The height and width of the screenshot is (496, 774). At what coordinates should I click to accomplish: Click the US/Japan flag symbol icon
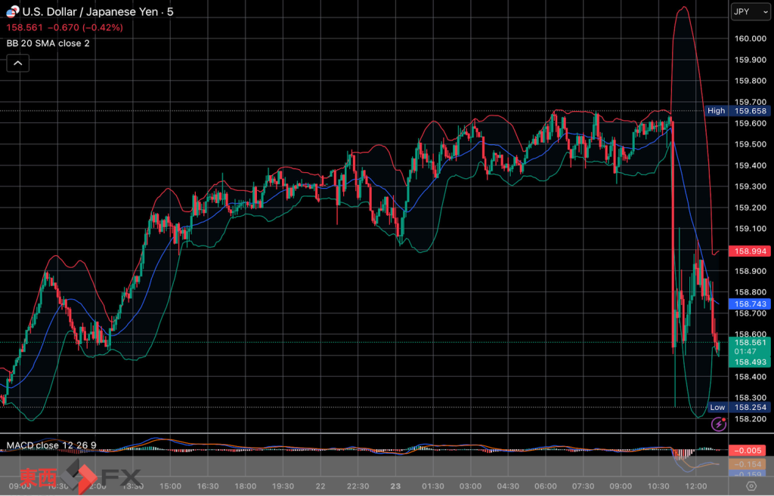pos(12,12)
